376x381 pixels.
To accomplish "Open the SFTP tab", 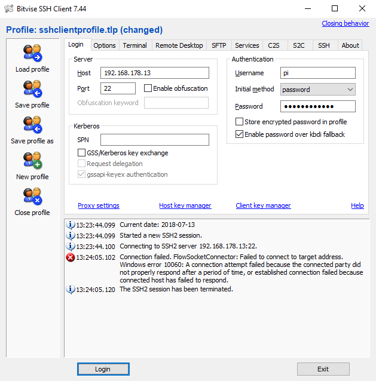I will point(219,45).
